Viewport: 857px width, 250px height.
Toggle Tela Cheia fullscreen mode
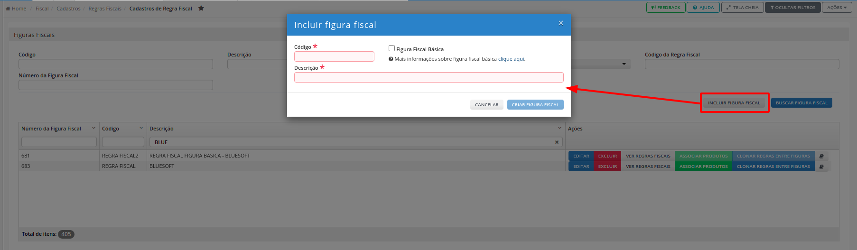(742, 8)
